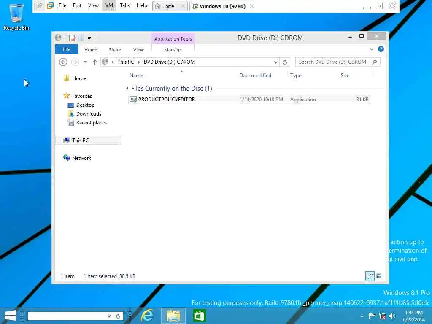Open the Explorer View ribbon tab

click(x=138, y=50)
